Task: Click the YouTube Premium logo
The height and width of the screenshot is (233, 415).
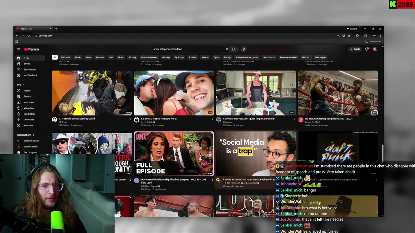Action: click(x=31, y=49)
